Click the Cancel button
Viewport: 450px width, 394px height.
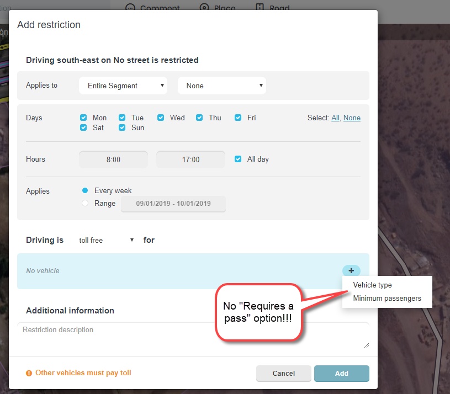[x=283, y=373]
